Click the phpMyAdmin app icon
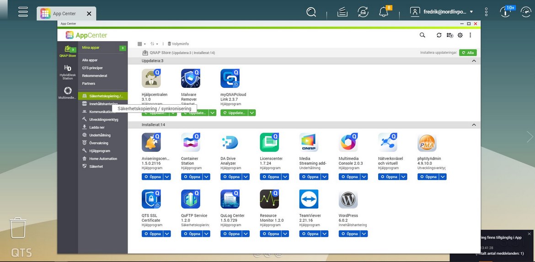The image size is (535, 262). pos(427,143)
